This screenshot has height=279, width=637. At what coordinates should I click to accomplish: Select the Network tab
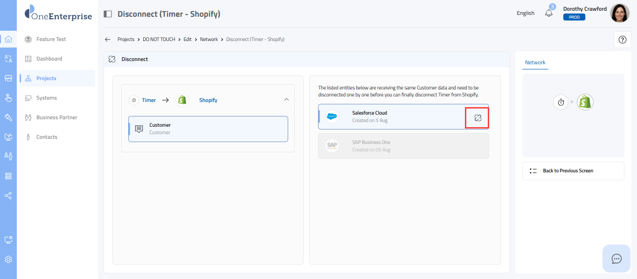click(535, 62)
